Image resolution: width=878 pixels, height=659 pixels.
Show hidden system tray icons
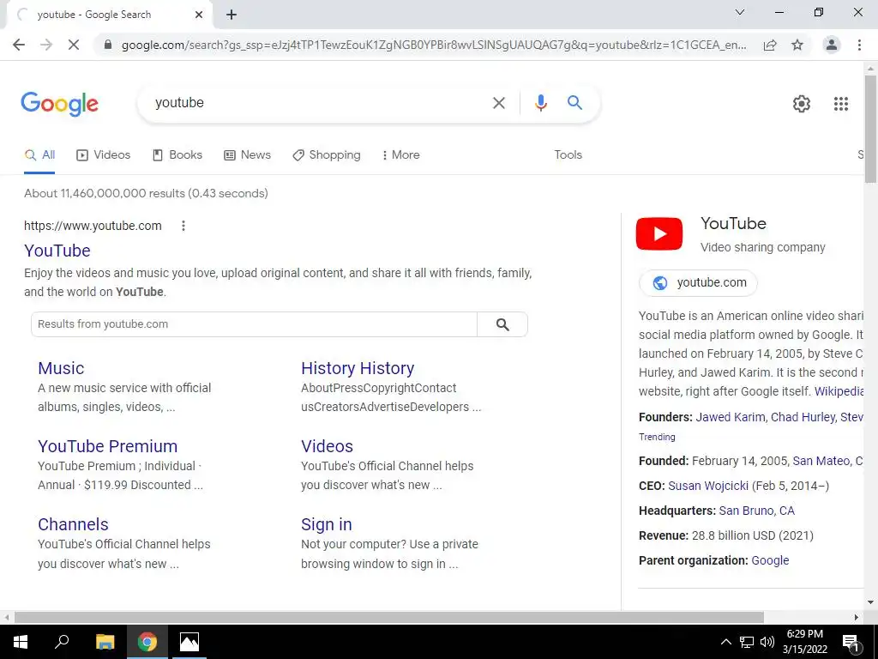tap(725, 642)
